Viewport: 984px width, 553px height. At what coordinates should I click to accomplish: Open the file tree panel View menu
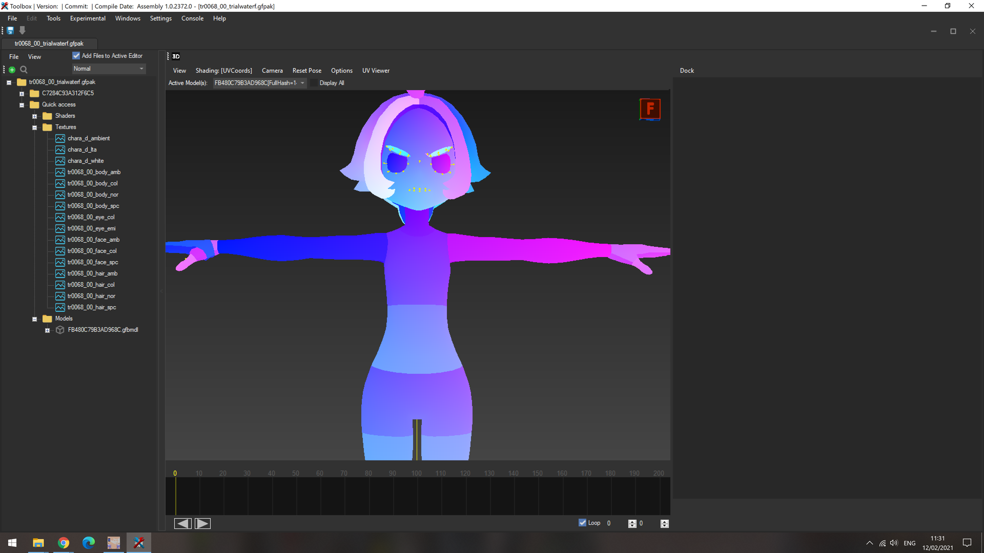coord(34,57)
